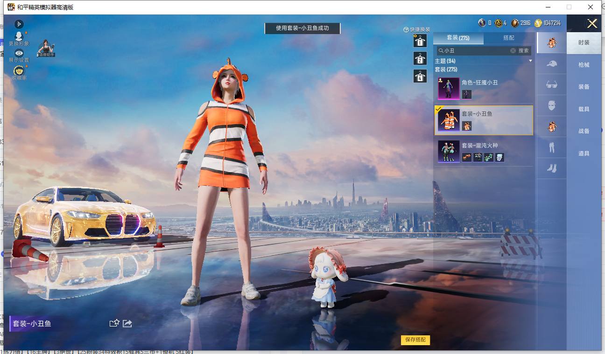Share the 套装-小丑鱼 outfit
The image size is (605, 354).
pyautogui.click(x=127, y=323)
